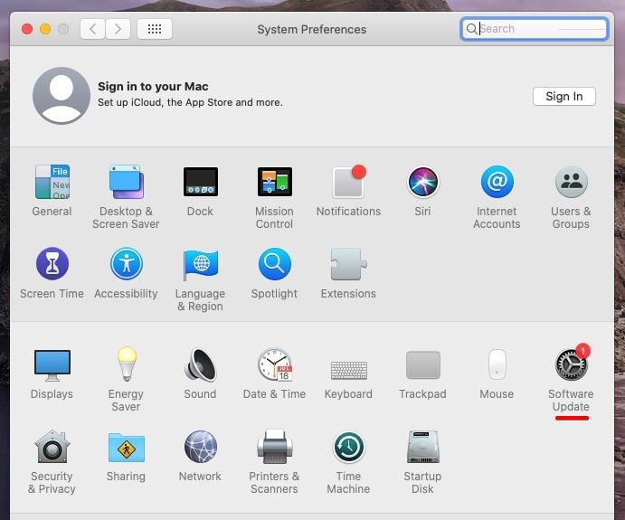Open Internet Accounts preferences
The height and width of the screenshot is (520, 625).
(497, 182)
